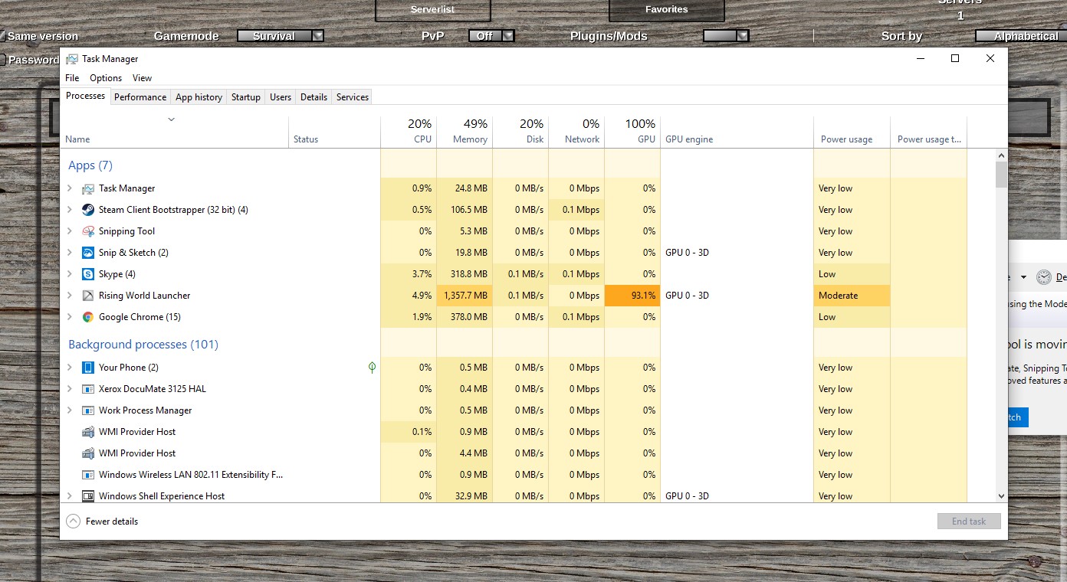Select the Google Chrome process icon
The width and height of the screenshot is (1067, 582).
pyautogui.click(x=87, y=317)
